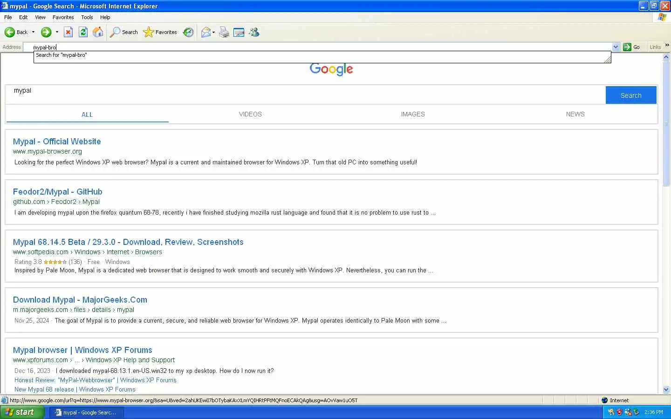Image resolution: width=671 pixels, height=419 pixels.
Task: Click the network computers tray icon with X
Action: 628,412
